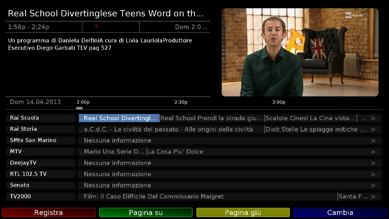Image resolution: width=389 pixels, height=219 pixels.
Task: Click the 3:00p timeline label
Action: [279, 102]
